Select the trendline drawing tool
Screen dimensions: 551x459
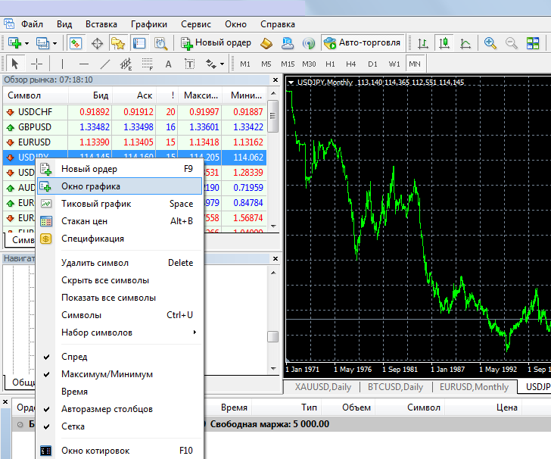pos(105,64)
